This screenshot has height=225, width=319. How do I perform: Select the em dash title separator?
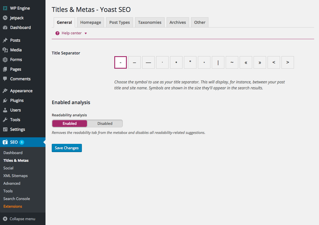coord(148,62)
